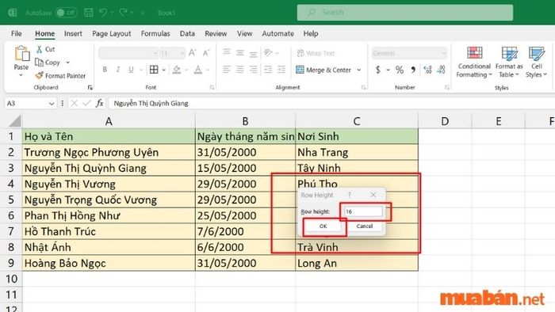Click the Insert Function fx button

click(x=99, y=104)
